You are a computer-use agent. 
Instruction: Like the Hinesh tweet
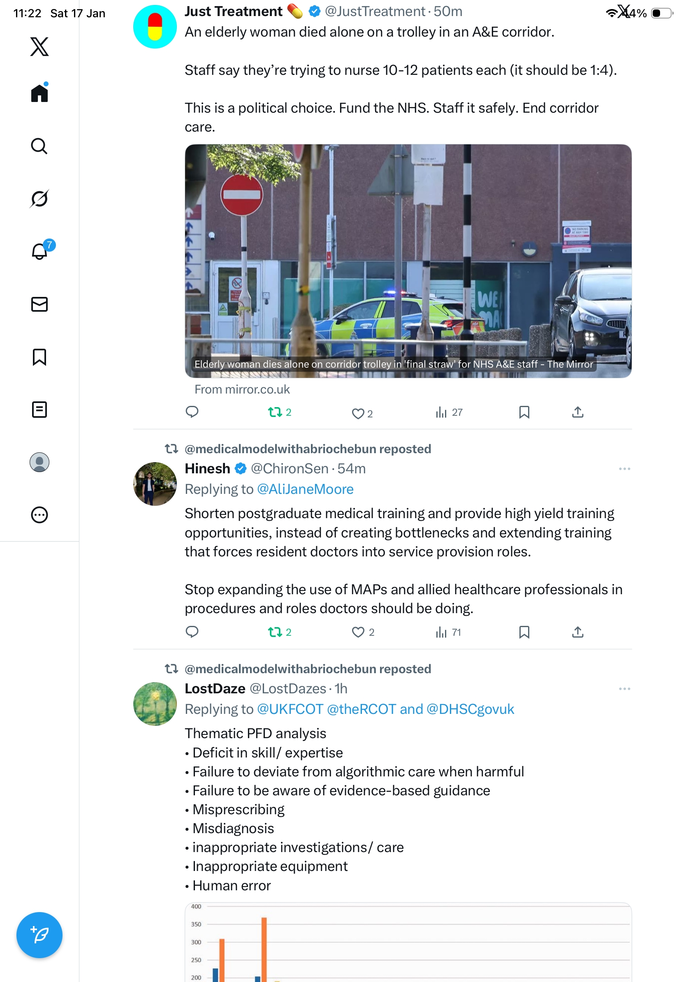(x=363, y=632)
